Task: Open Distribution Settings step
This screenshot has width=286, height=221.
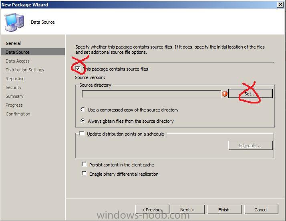Action: [x=25, y=70]
